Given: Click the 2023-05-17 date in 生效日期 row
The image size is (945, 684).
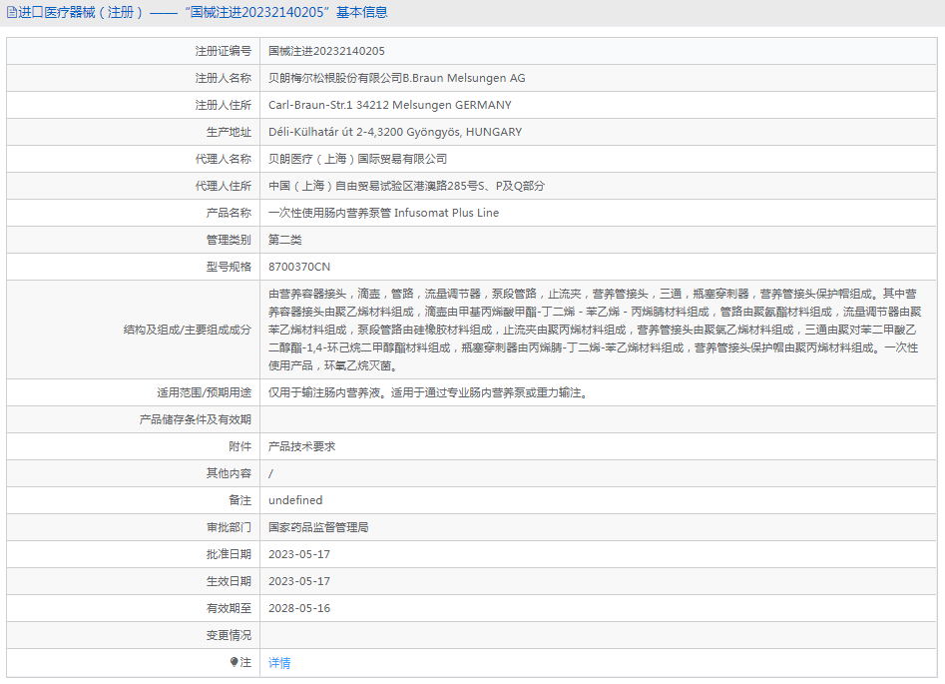Looking at the screenshot, I should click(x=299, y=581).
